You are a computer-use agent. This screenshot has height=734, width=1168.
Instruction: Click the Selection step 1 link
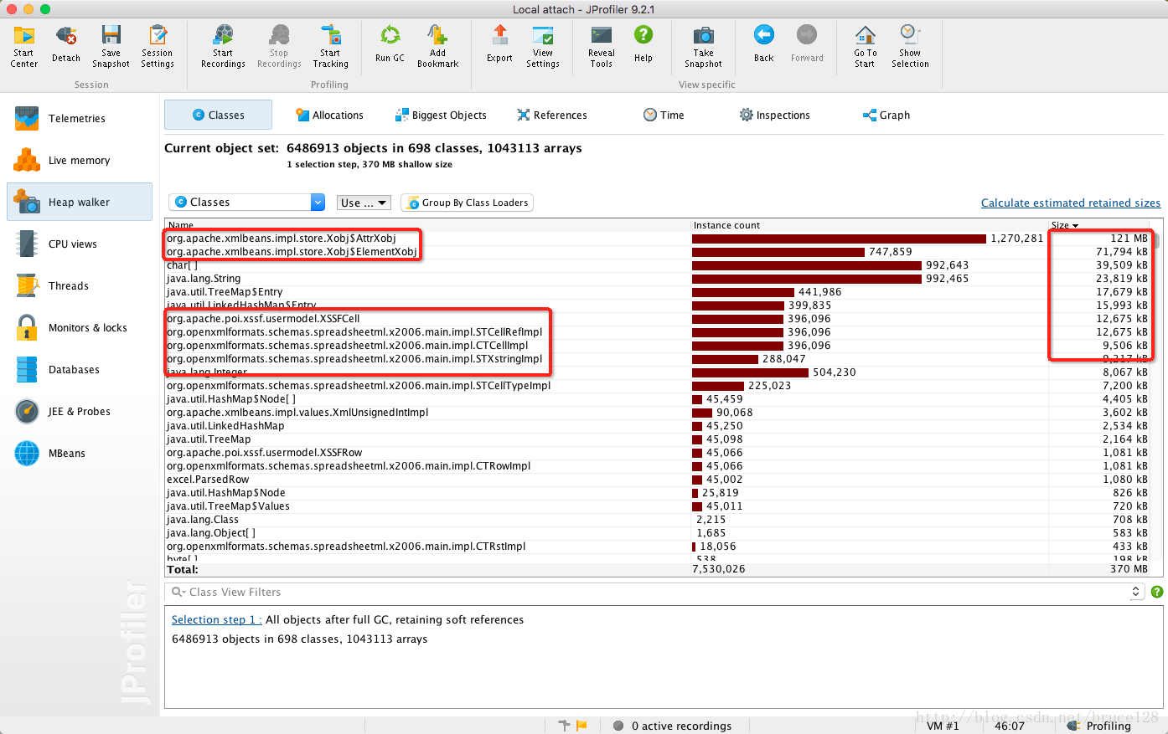coord(216,620)
